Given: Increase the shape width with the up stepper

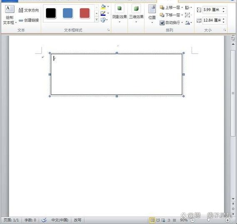Looking at the screenshot, I should coord(224,19).
